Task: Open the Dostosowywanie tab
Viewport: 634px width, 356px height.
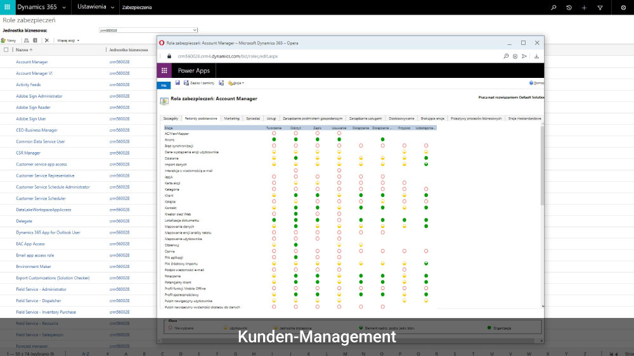Action: [401, 118]
